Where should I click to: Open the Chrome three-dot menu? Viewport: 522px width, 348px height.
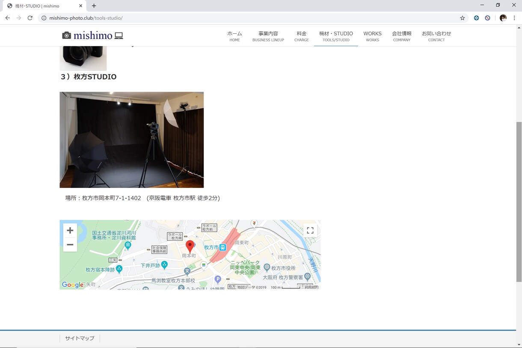[x=514, y=18]
